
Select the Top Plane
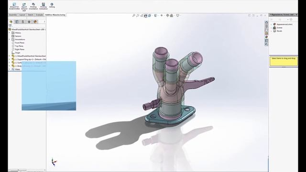[17, 46]
